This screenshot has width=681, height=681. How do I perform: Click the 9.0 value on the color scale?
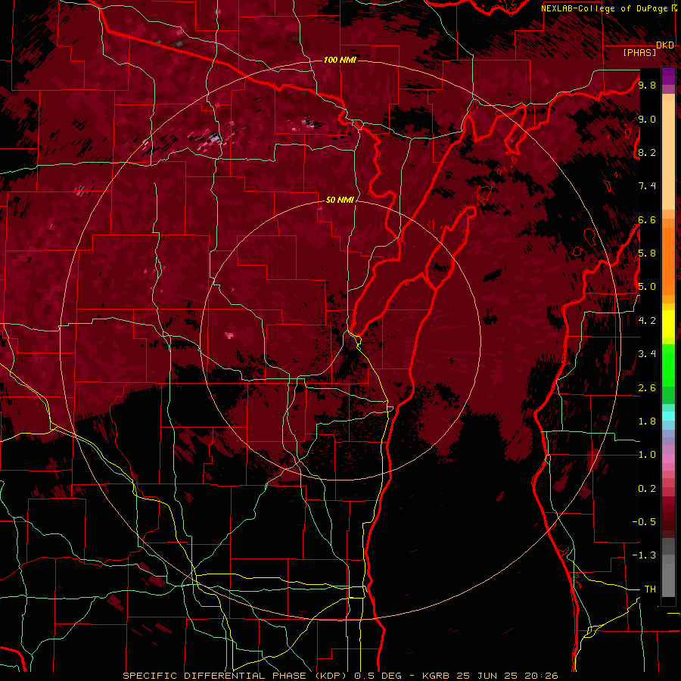click(647, 119)
